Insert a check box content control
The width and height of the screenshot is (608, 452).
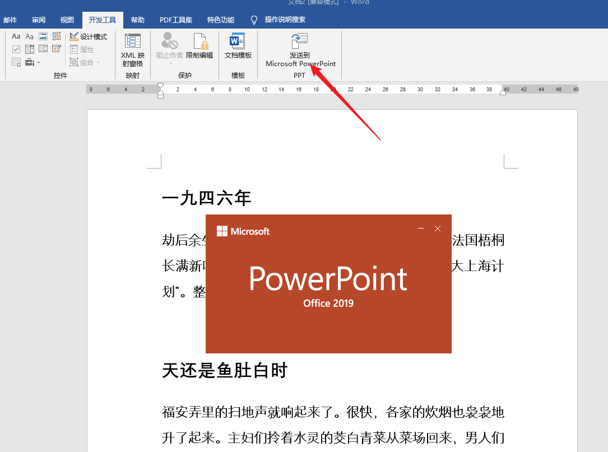[16, 49]
